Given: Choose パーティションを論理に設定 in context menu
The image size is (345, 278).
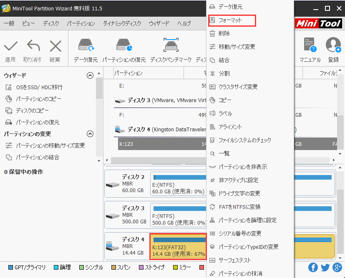Looking at the screenshot, I should click(x=250, y=220).
